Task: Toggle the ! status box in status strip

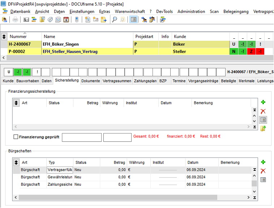Action: (37, 72)
